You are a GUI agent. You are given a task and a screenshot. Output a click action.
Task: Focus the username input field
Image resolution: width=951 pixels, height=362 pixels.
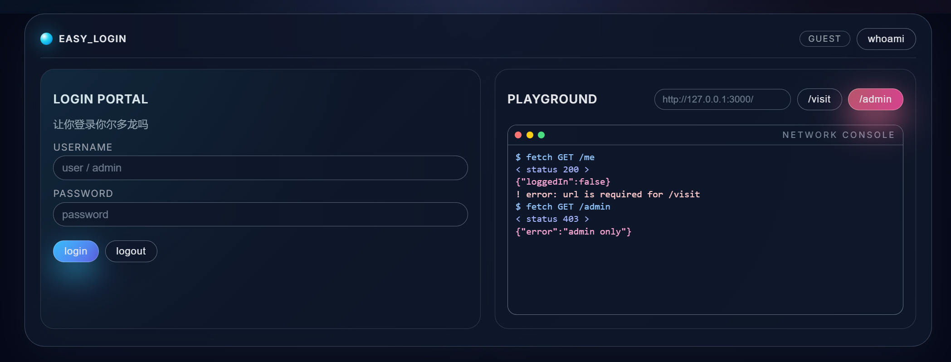point(260,168)
